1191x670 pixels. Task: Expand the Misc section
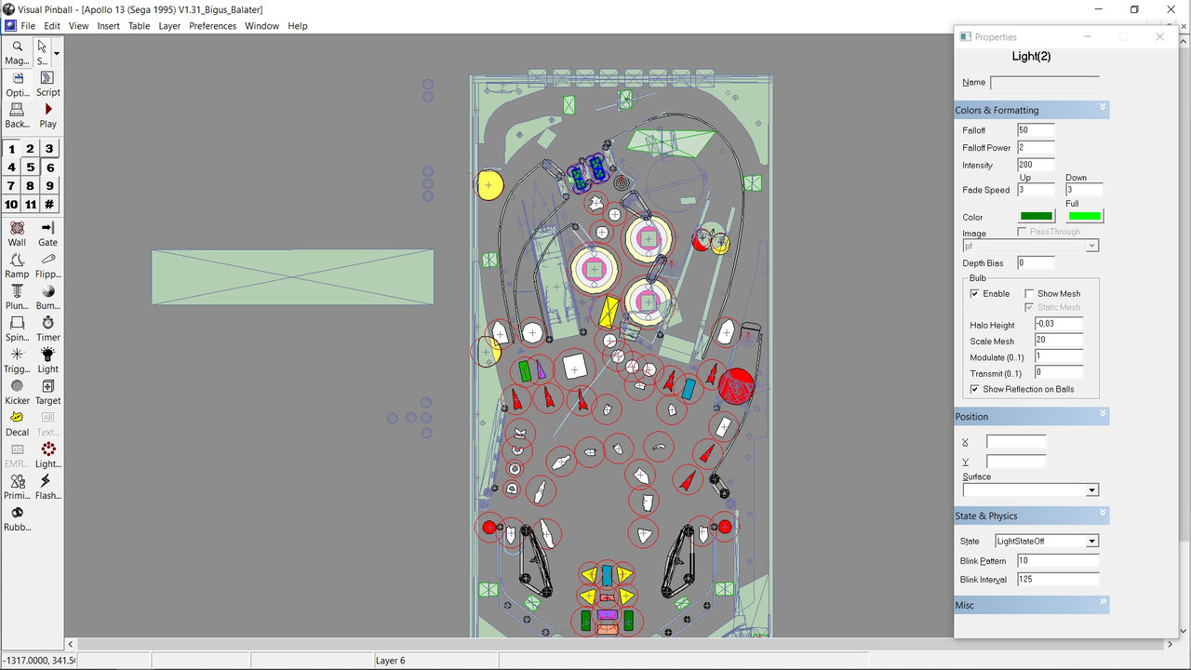1104,604
